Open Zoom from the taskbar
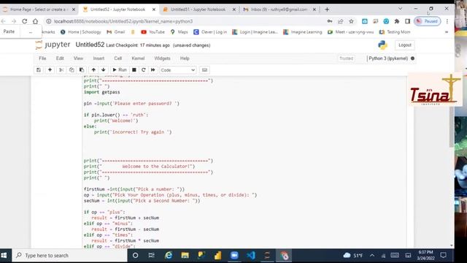The image size is (467, 263). coord(234,256)
